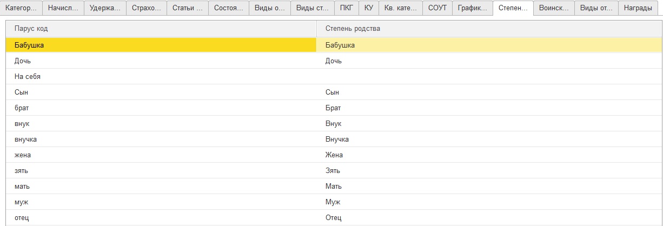Sort by the Парус код column header
This screenshot has width=663, height=226.
[x=161, y=28]
